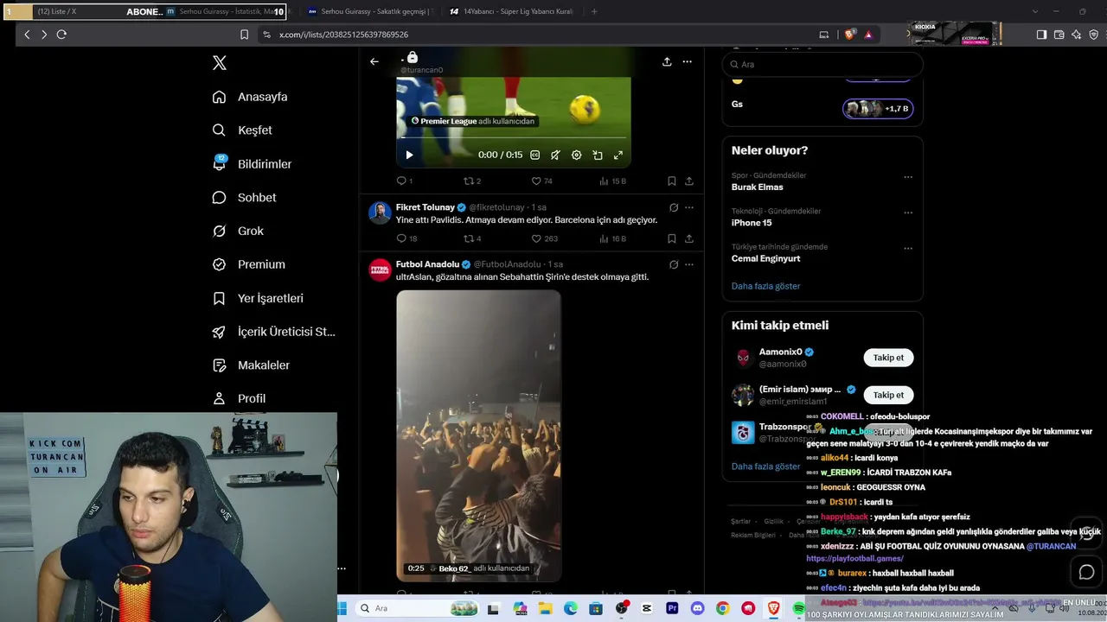Reply to Fikret Tolunay's post
The height and width of the screenshot is (622, 1107).
click(406, 238)
